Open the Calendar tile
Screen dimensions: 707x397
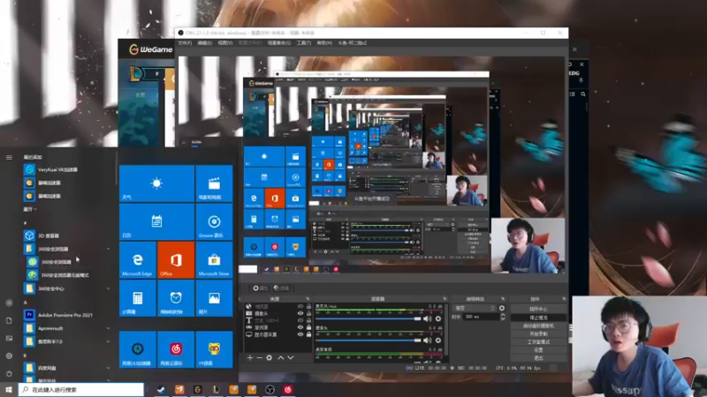coord(157,221)
